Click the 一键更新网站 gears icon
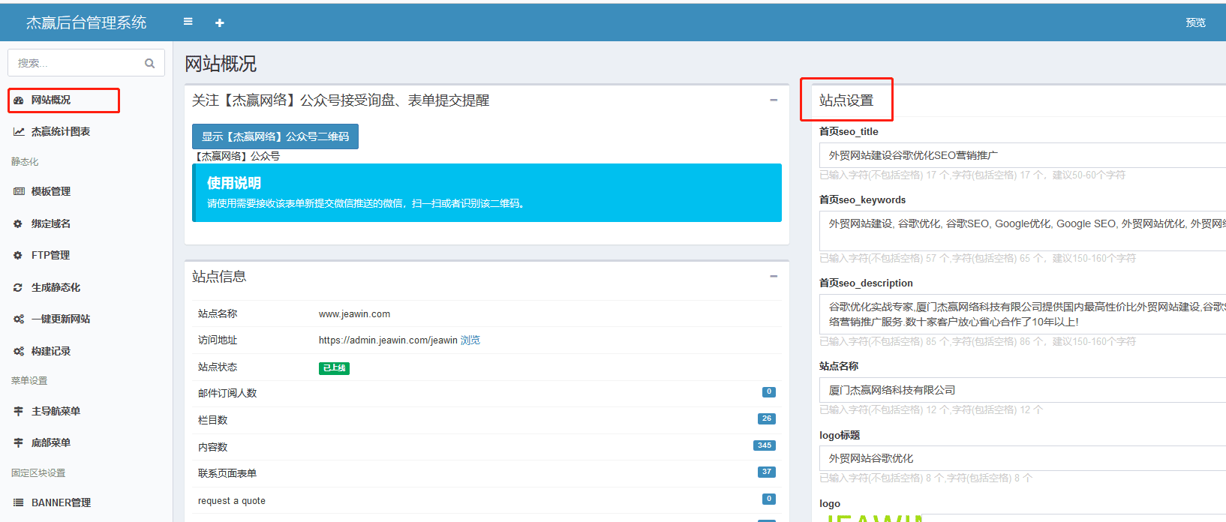Screen dimensions: 1226x522 (x=19, y=319)
